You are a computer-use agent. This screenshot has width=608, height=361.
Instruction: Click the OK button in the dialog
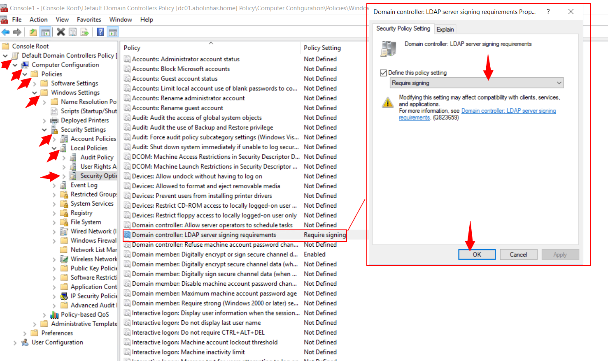pos(477,254)
